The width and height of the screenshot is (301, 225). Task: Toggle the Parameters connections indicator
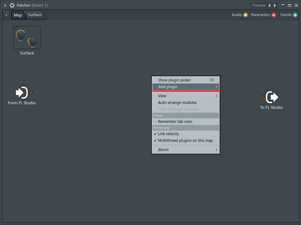274,15
